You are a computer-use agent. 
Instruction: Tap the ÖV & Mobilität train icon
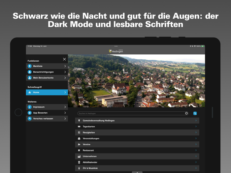79,168
